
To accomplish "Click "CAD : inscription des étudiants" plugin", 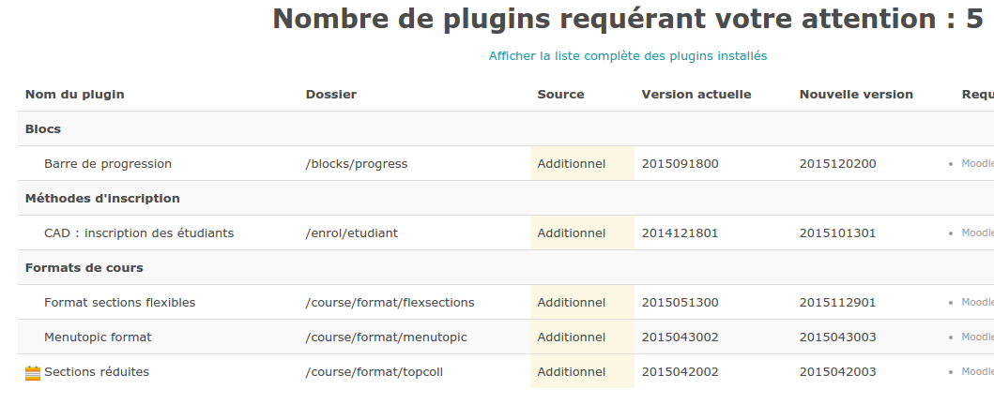I will (x=139, y=233).
